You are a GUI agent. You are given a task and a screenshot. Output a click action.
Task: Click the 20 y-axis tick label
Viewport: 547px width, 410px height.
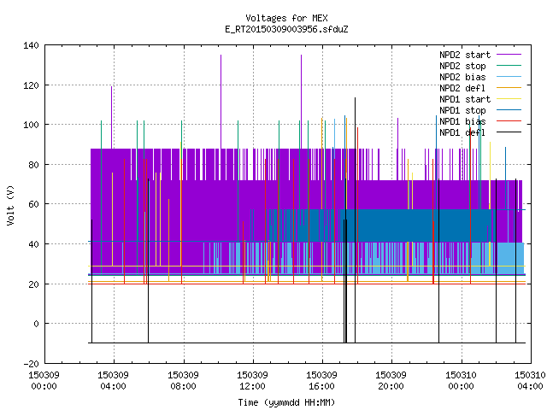[34, 284]
